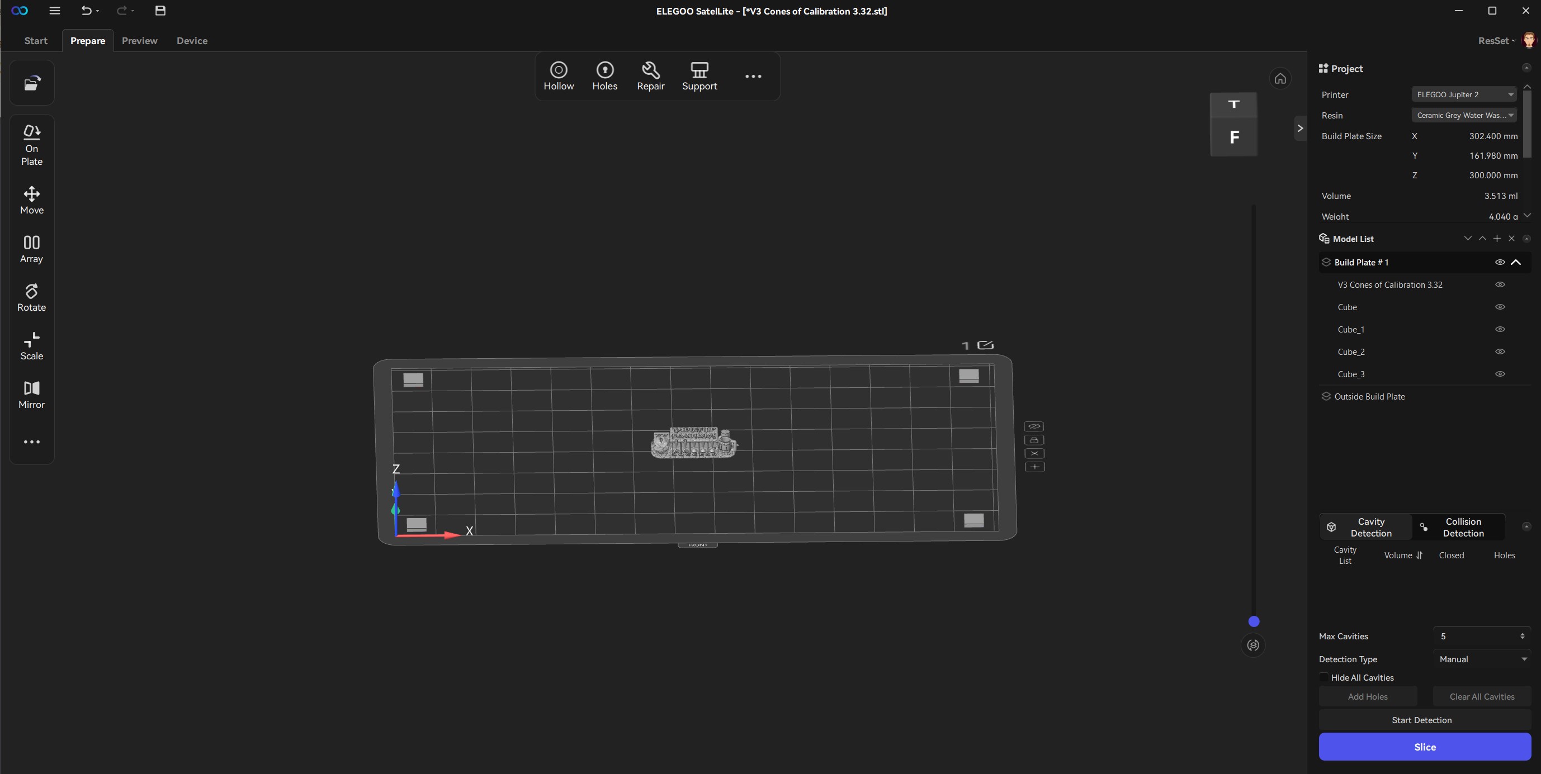Hide V3 Cones of Calibration 3.32 model
Image resolution: width=1541 pixels, height=774 pixels.
pos(1500,284)
